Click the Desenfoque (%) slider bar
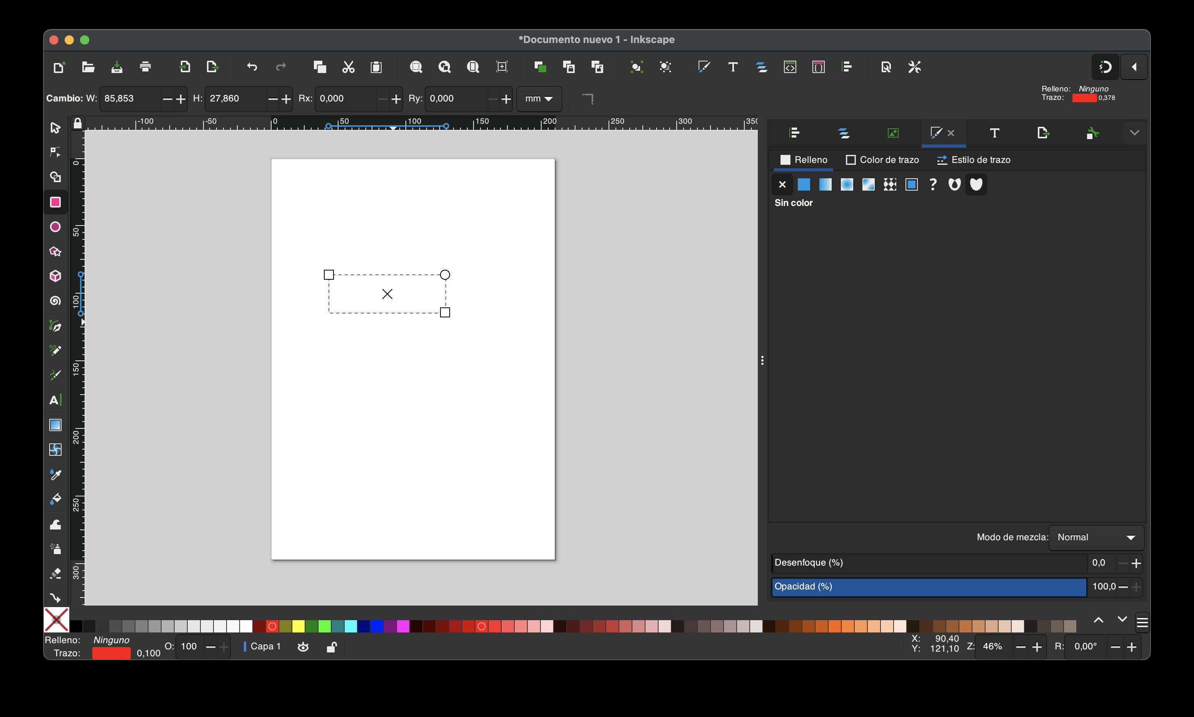 929,563
